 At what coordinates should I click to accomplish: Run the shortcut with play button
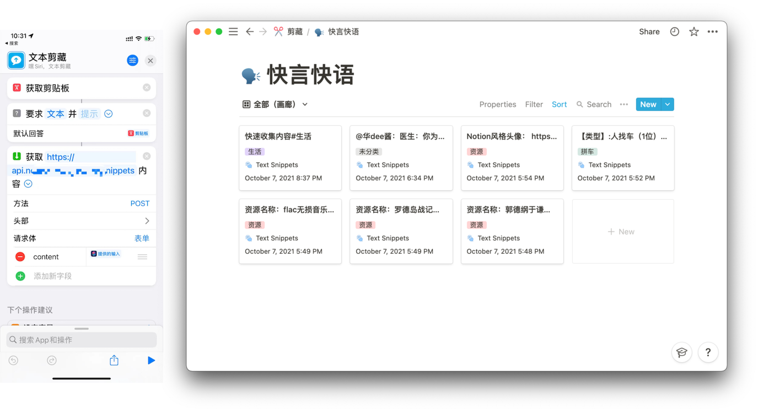151,360
